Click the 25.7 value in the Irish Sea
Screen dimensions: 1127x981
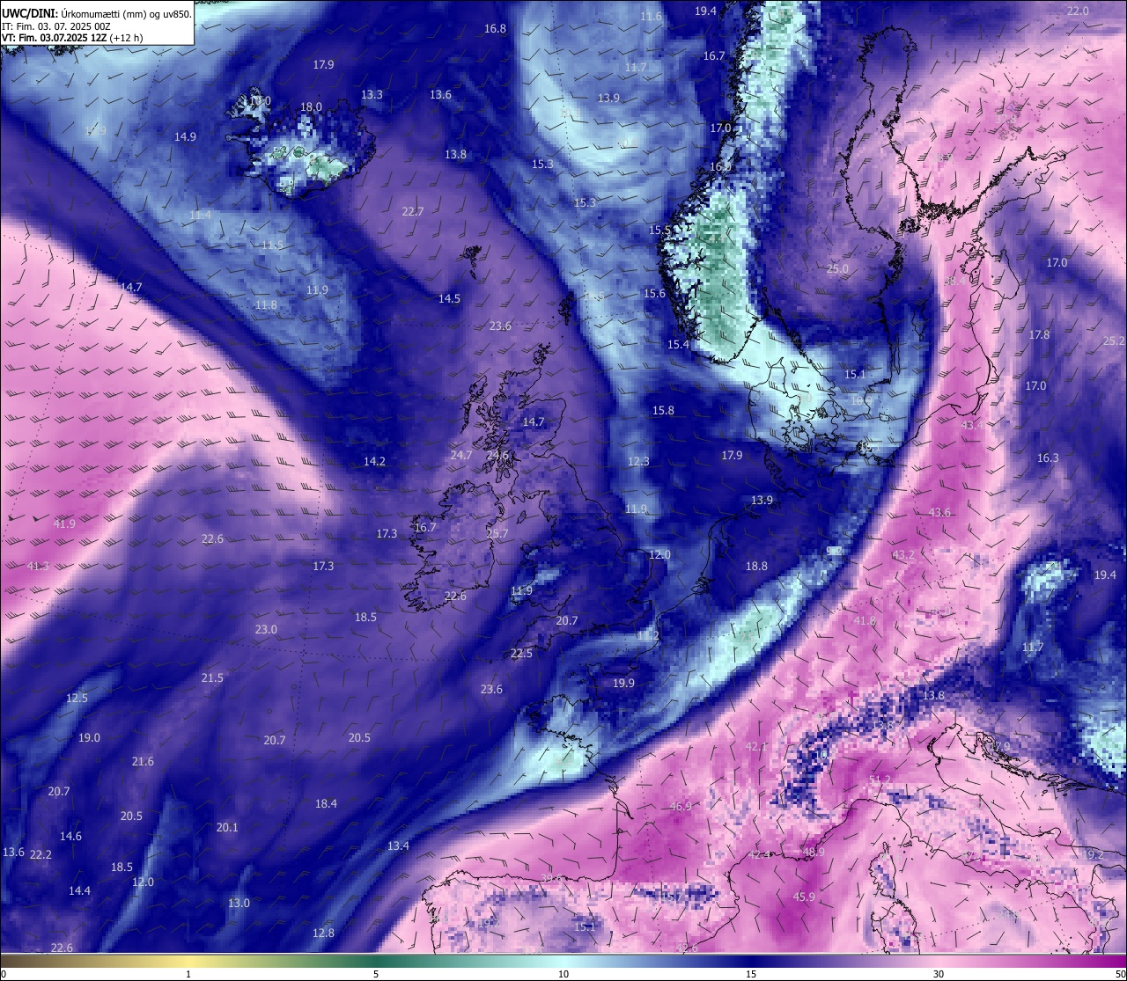[x=497, y=533]
